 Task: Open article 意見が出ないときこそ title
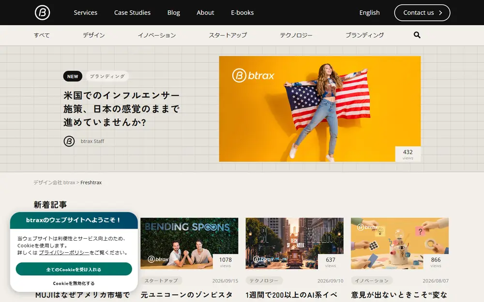[399, 295]
